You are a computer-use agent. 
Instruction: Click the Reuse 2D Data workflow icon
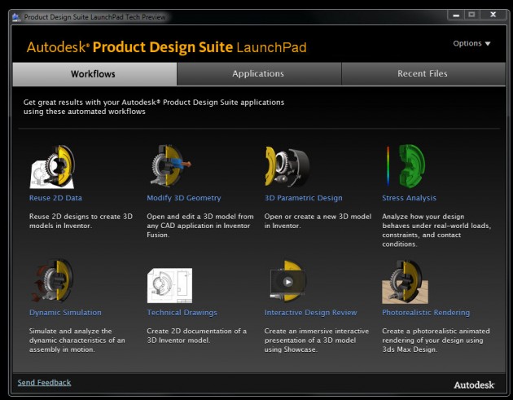click(52, 168)
